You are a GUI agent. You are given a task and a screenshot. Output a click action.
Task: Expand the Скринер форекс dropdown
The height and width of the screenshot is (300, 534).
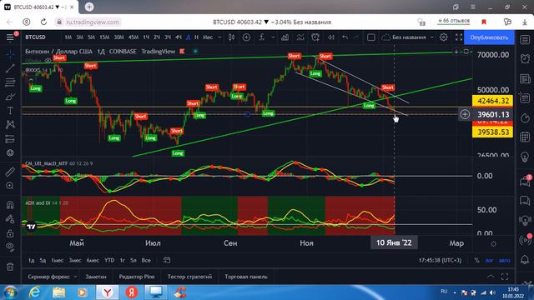[x=75, y=277]
